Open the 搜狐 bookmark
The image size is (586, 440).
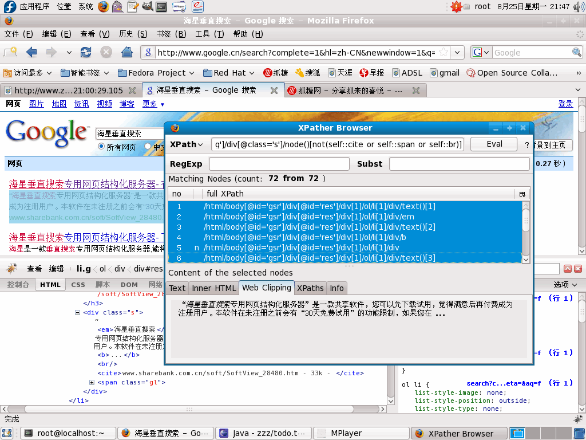click(x=307, y=73)
